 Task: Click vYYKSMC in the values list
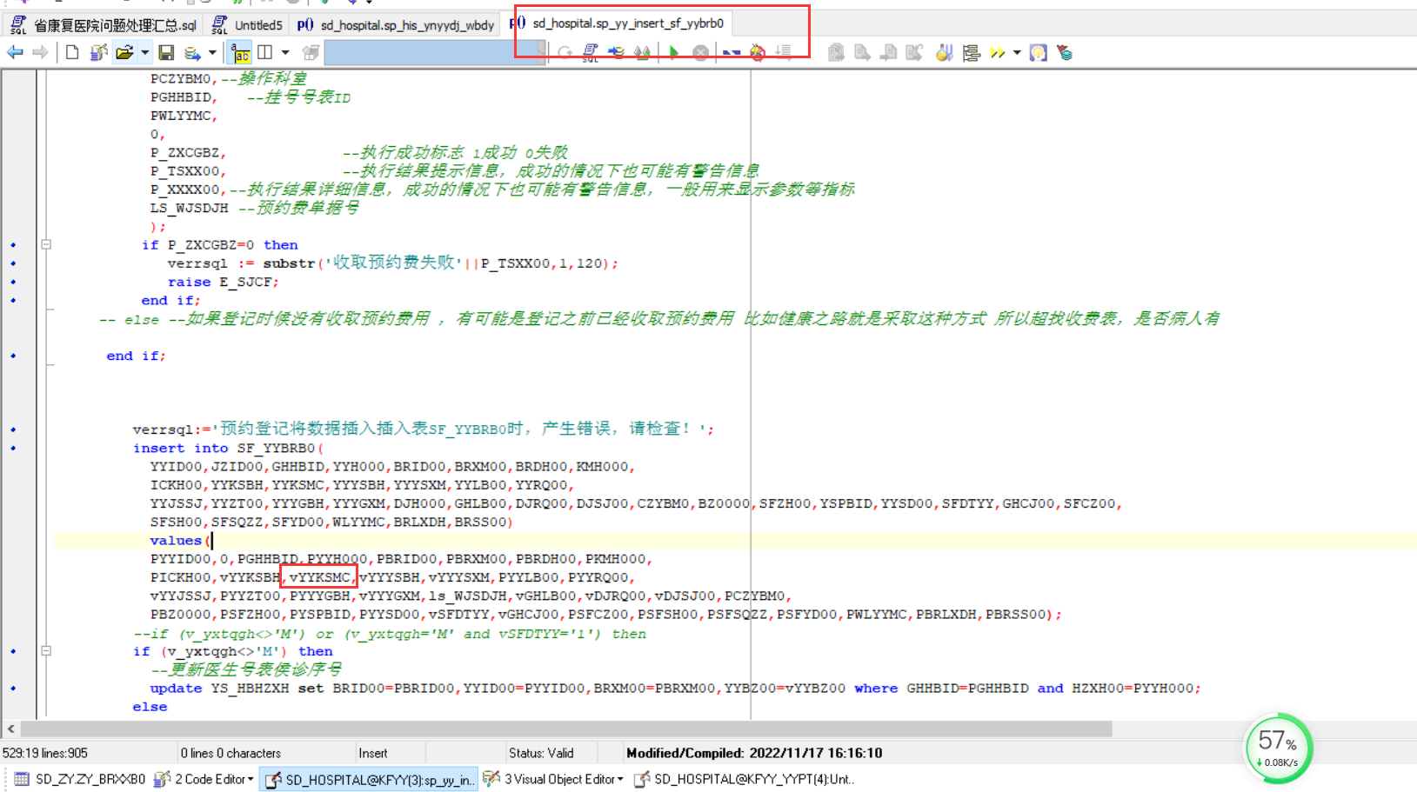pyautogui.click(x=319, y=577)
